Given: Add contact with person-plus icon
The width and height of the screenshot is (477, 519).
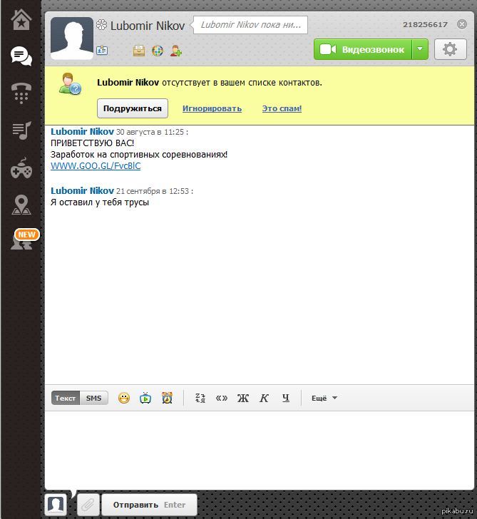Looking at the screenshot, I should pyautogui.click(x=176, y=51).
